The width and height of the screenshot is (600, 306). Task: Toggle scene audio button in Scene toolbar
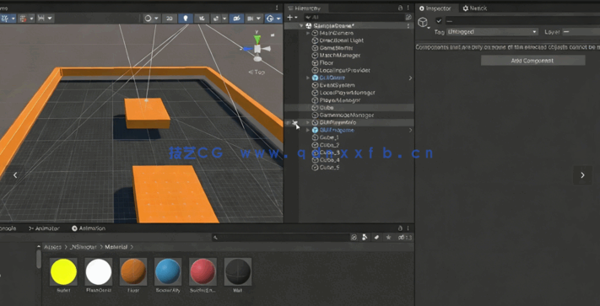coord(202,19)
